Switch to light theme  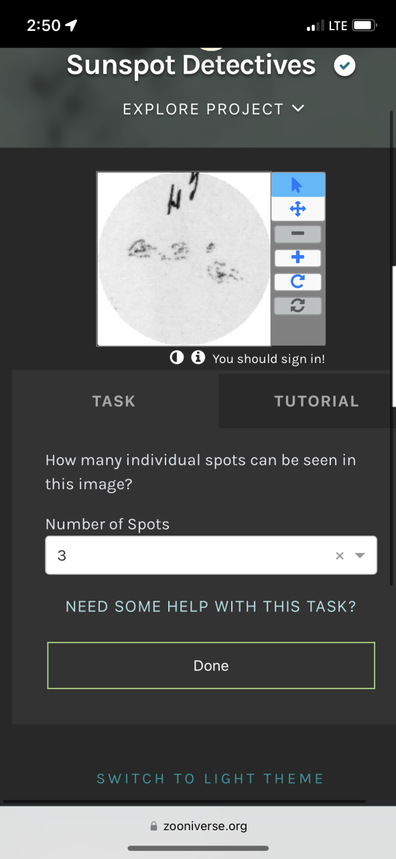210,778
